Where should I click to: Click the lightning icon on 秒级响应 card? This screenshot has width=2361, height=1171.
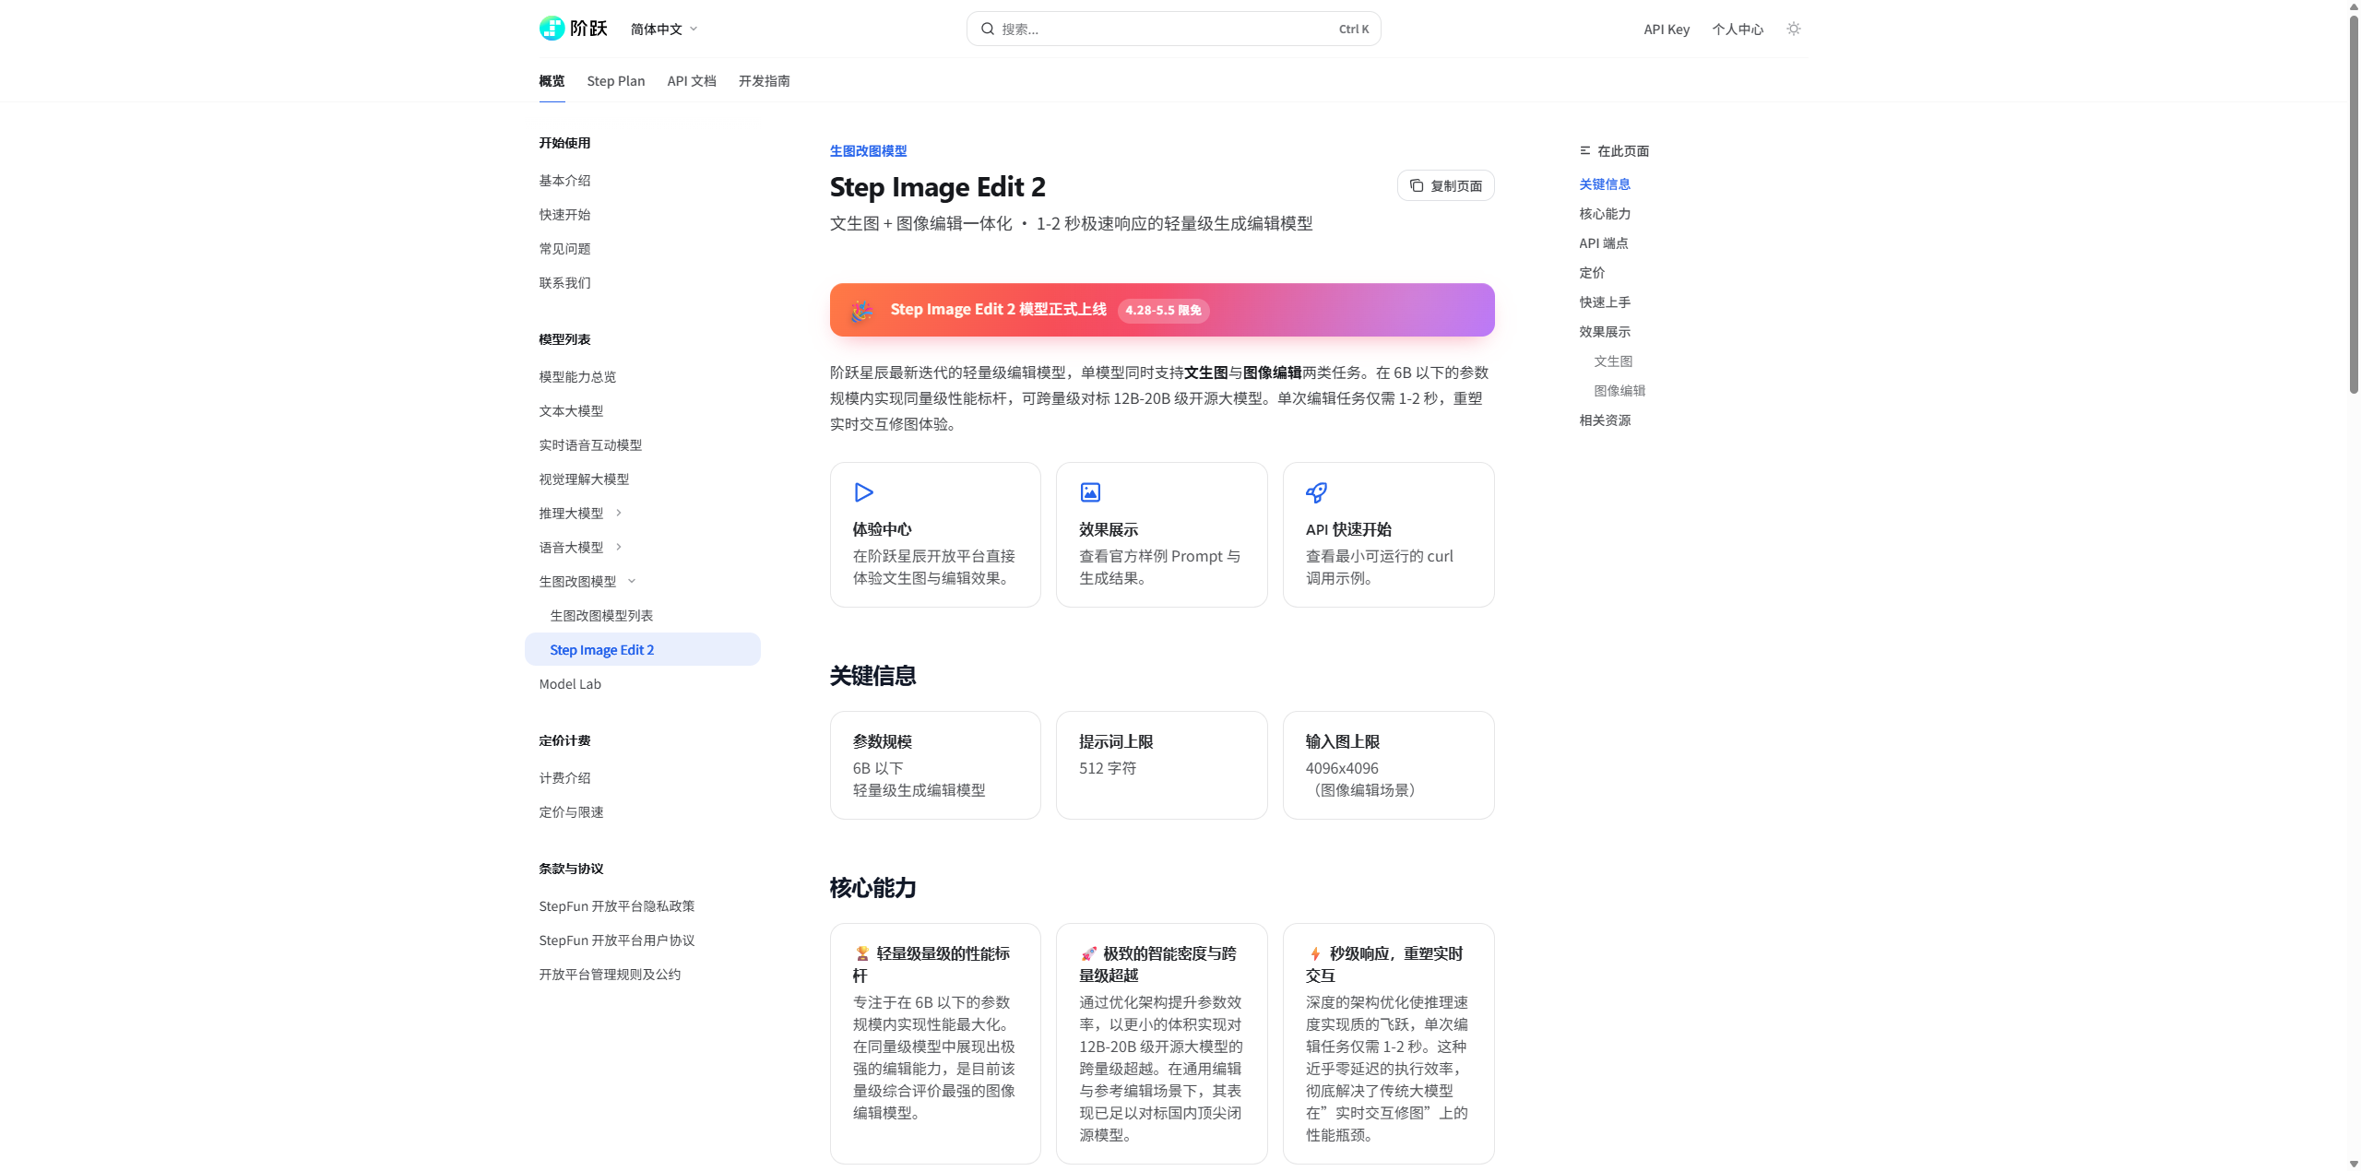pos(1315,953)
